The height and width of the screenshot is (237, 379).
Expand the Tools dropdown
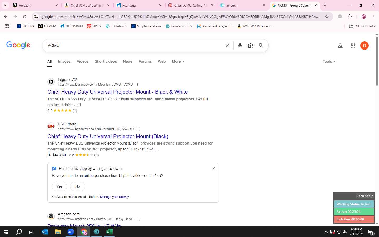329,61
